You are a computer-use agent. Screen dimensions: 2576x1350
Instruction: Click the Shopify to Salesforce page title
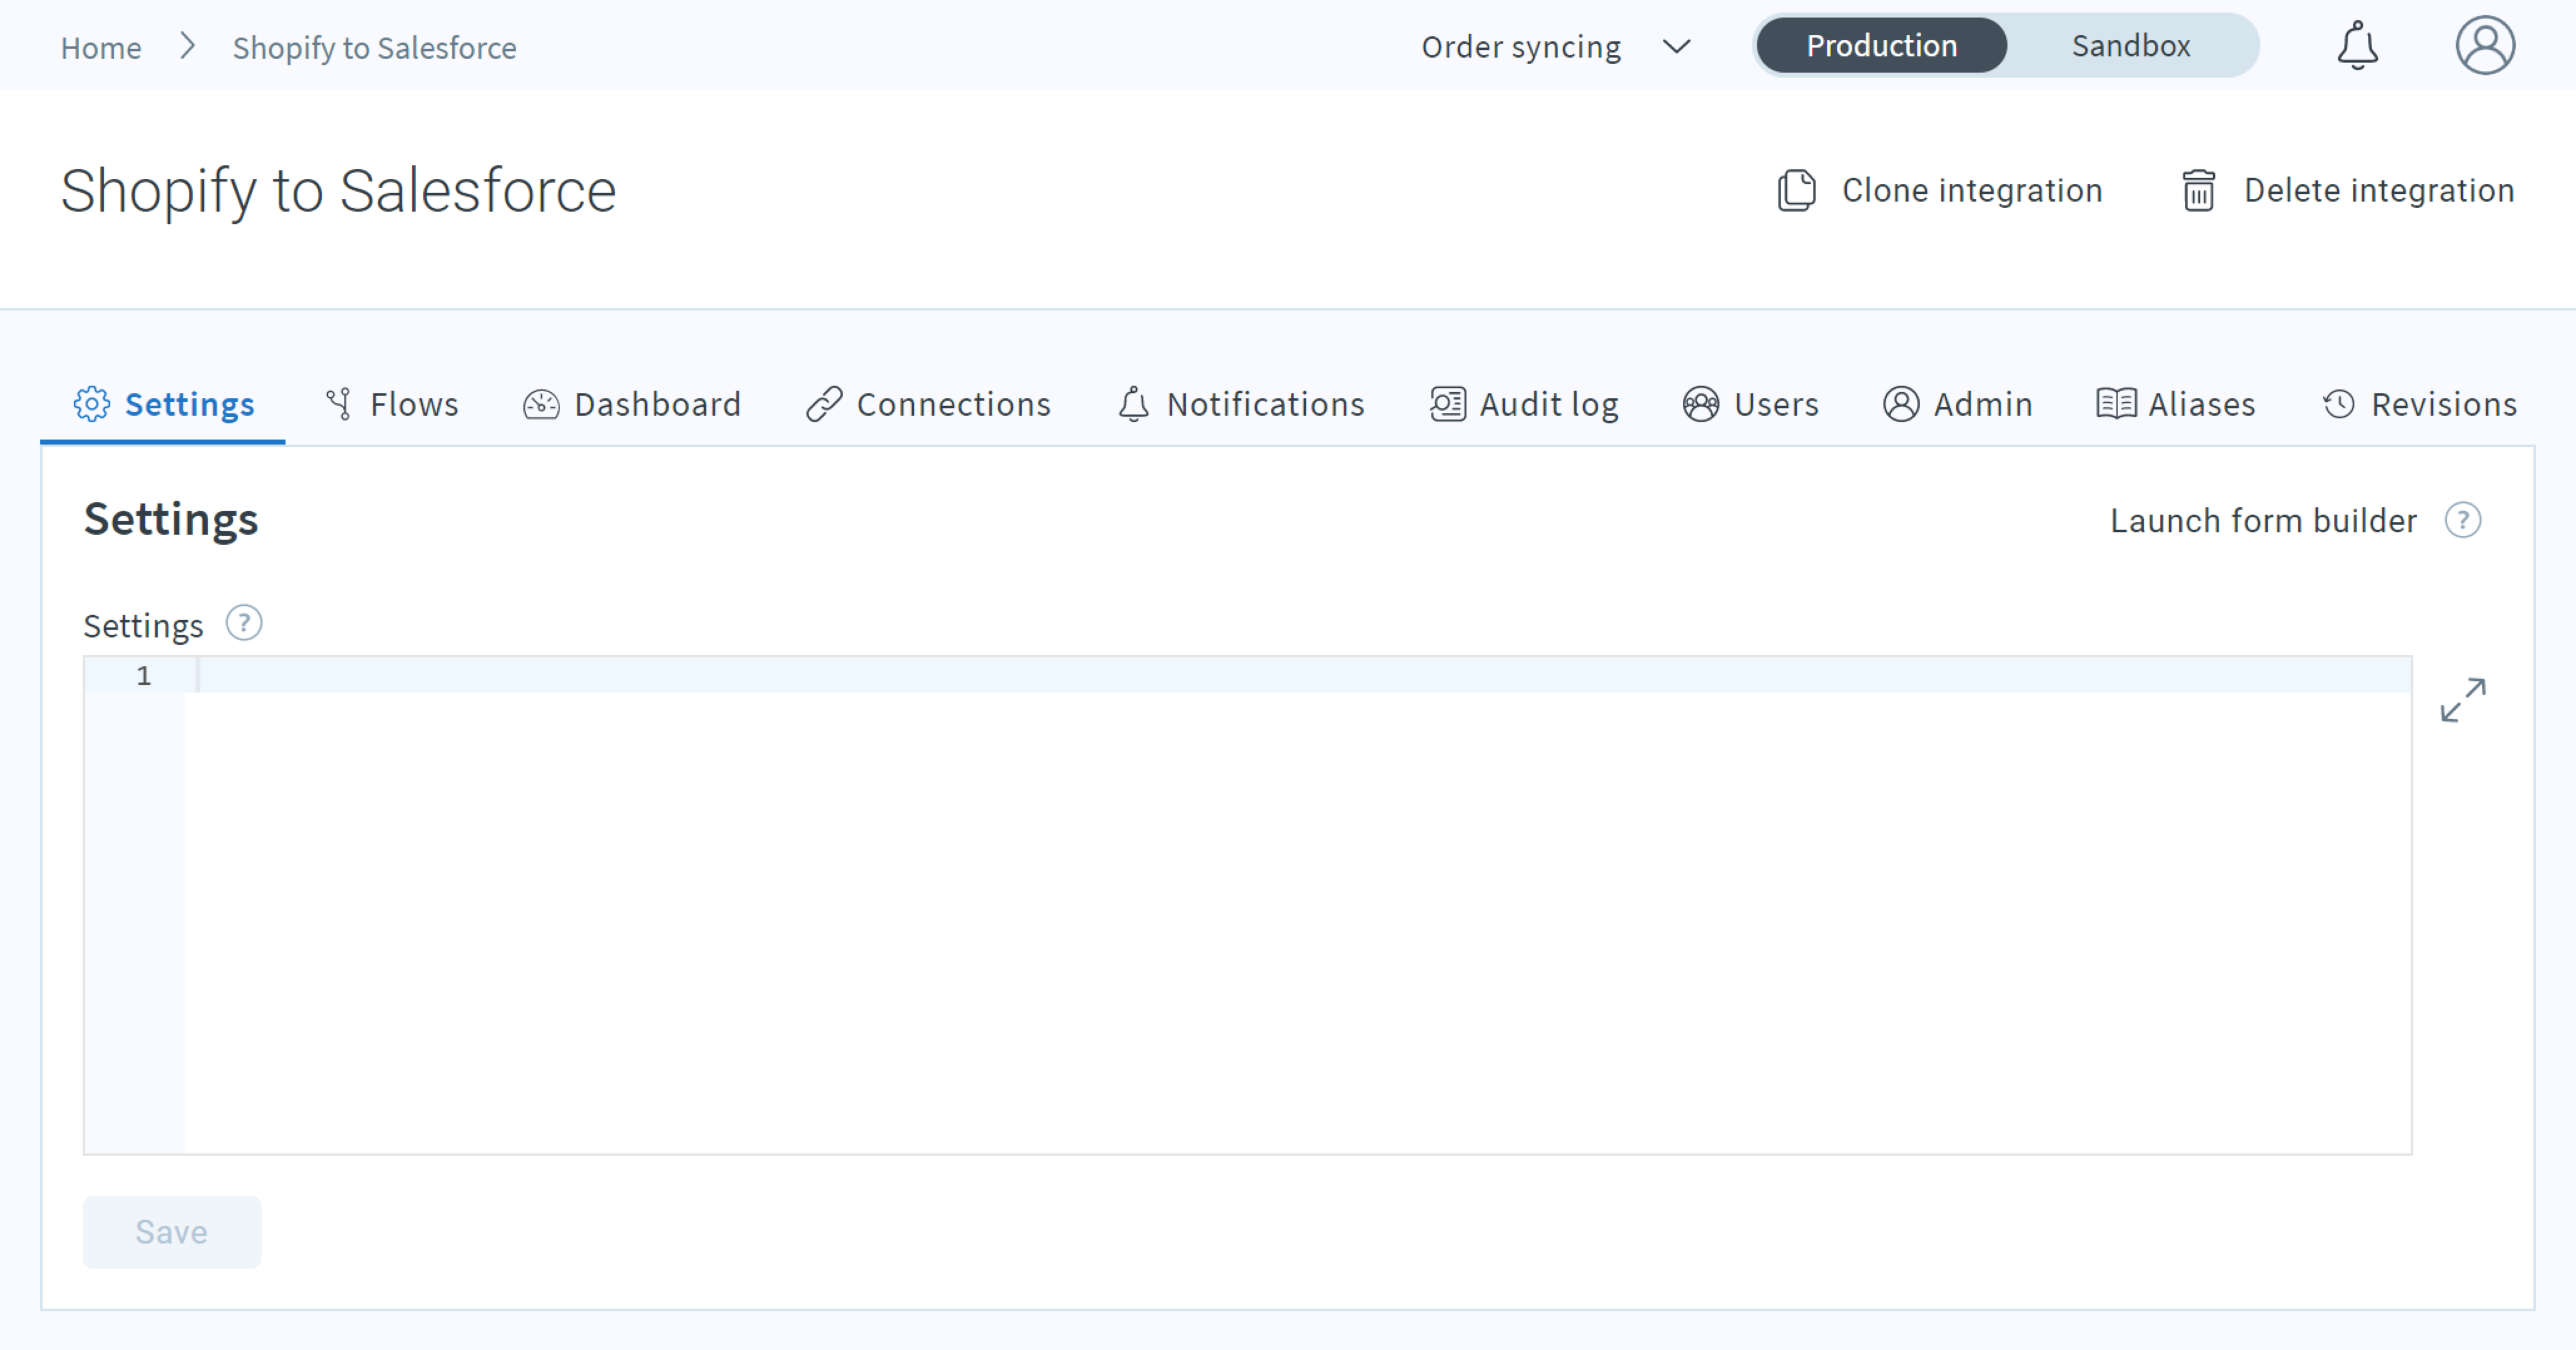click(x=338, y=191)
